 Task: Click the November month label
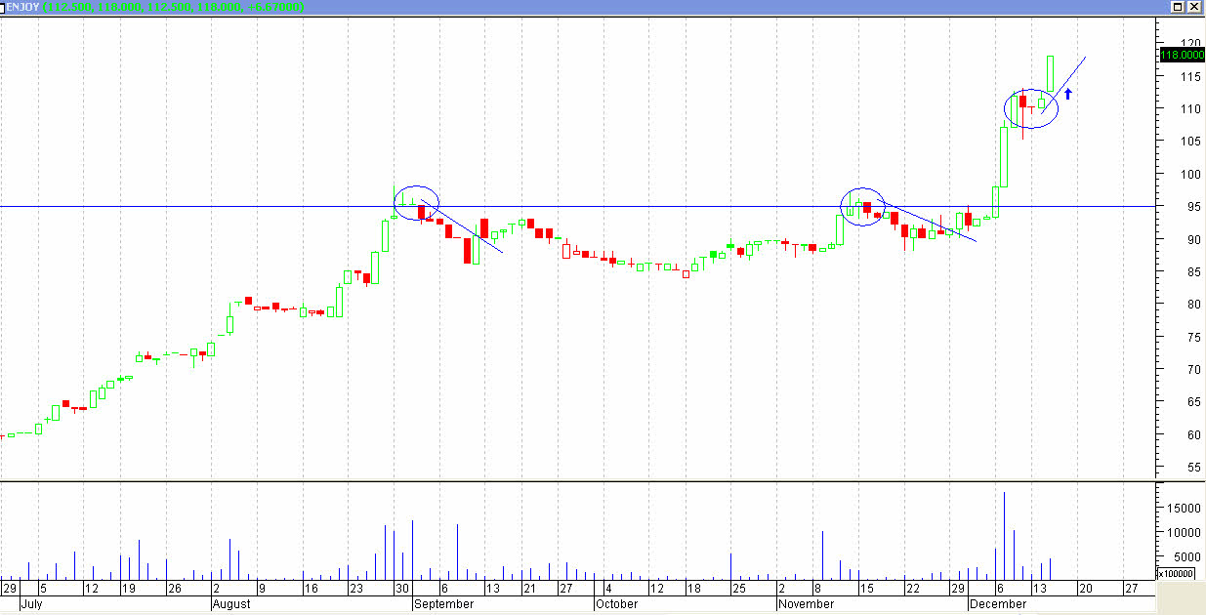coord(806,604)
